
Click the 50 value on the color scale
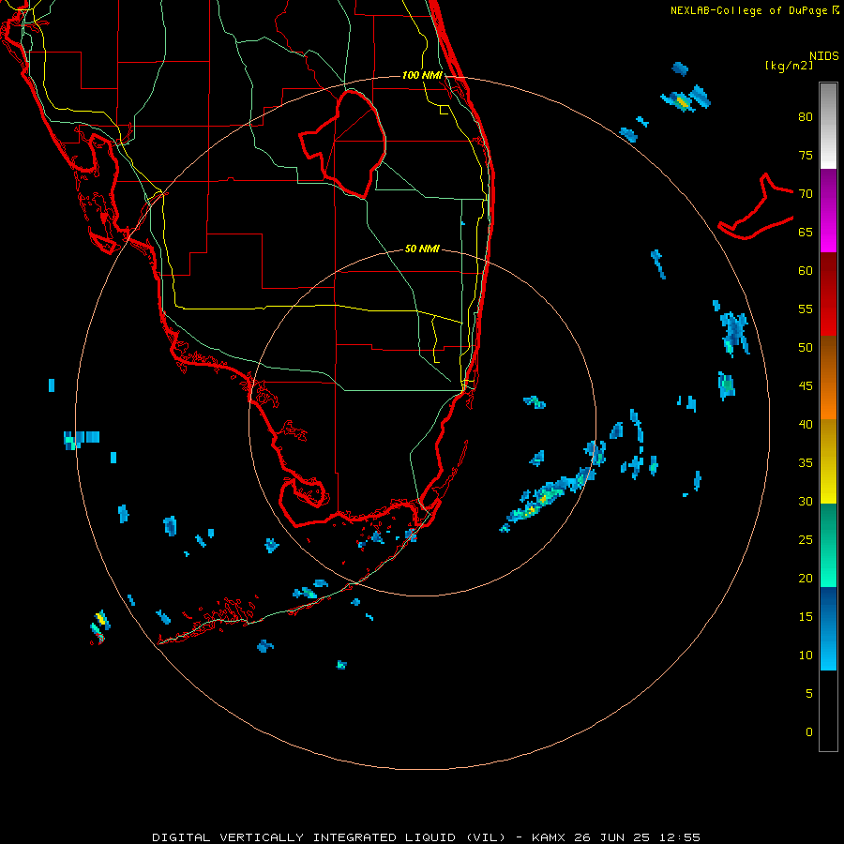[x=806, y=347]
